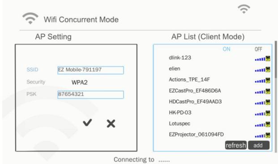
Task: Click signal strength bars for HK-PD-03
Action: pyautogui.click(x=260, y=114)
